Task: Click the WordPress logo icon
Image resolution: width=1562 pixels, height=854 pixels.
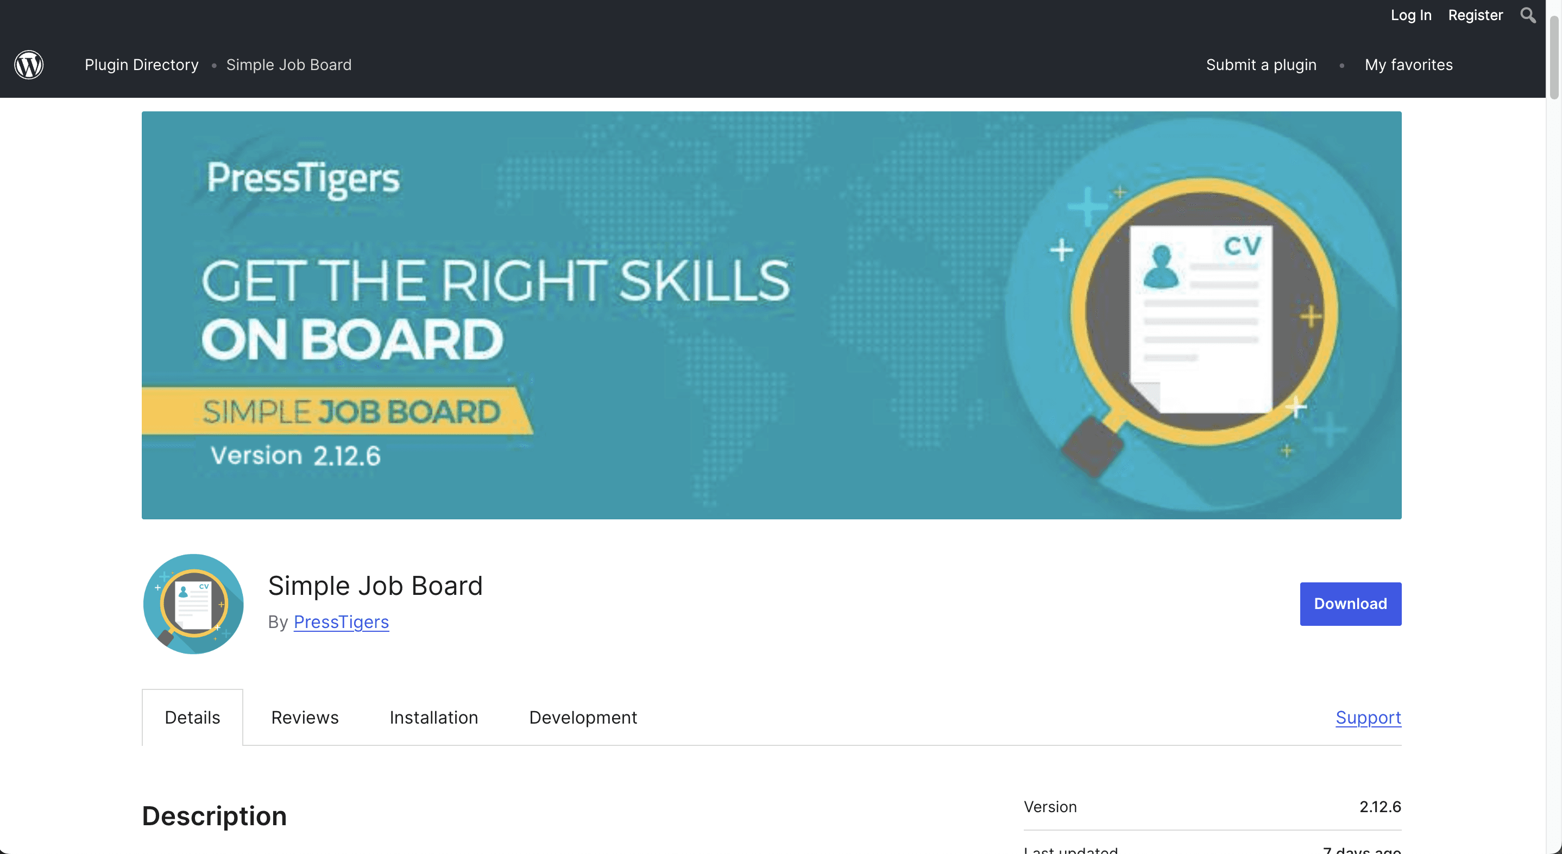Action: 28,64
